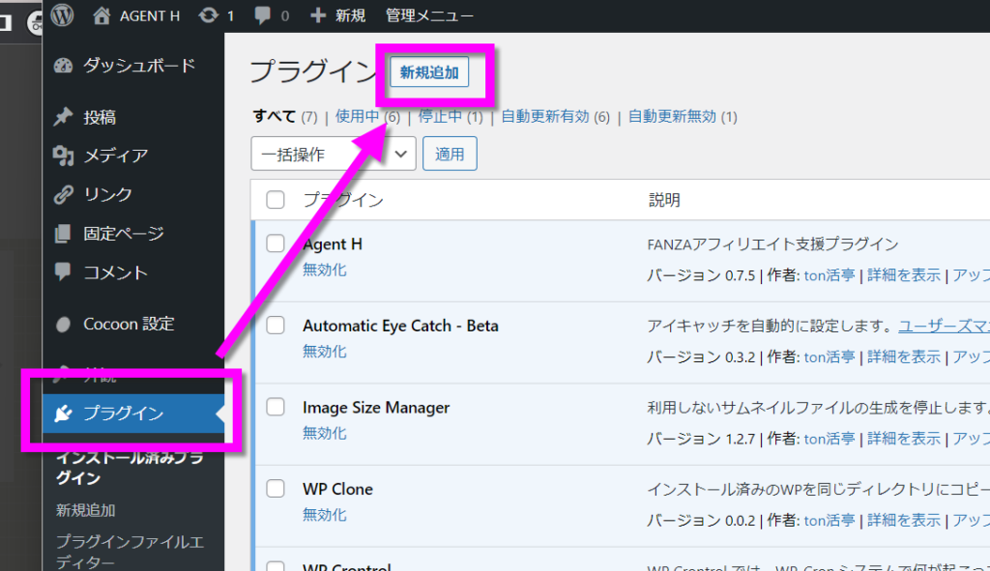Click the 説明 column header
Viewport: 990px width, 571px height.
(x=664, y=200)
